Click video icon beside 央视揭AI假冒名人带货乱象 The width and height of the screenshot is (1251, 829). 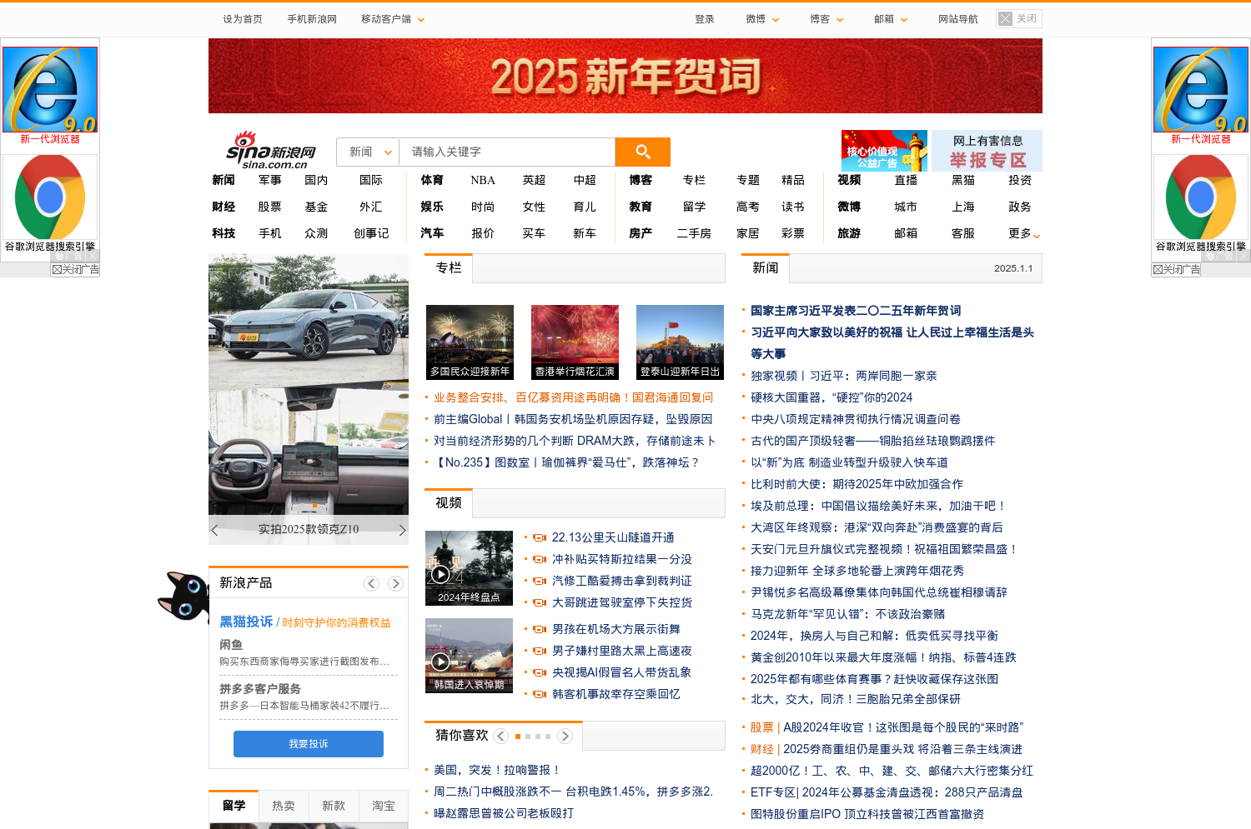540,672
